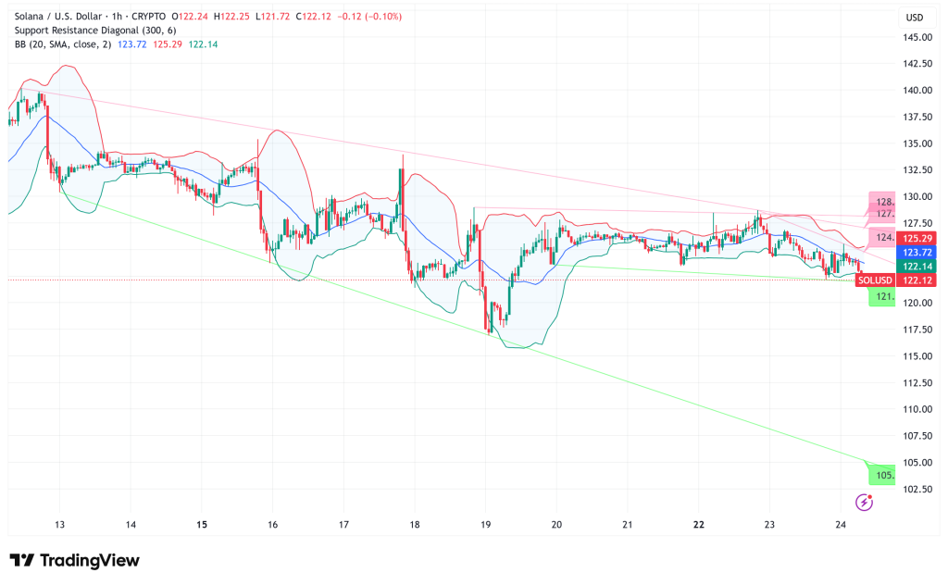
Task: Click the 110.00 price scale label
Action: 917,409
